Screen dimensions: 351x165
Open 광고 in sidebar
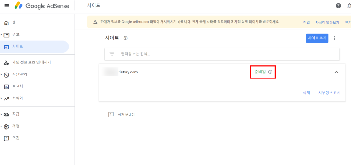[x=16, y=34]
